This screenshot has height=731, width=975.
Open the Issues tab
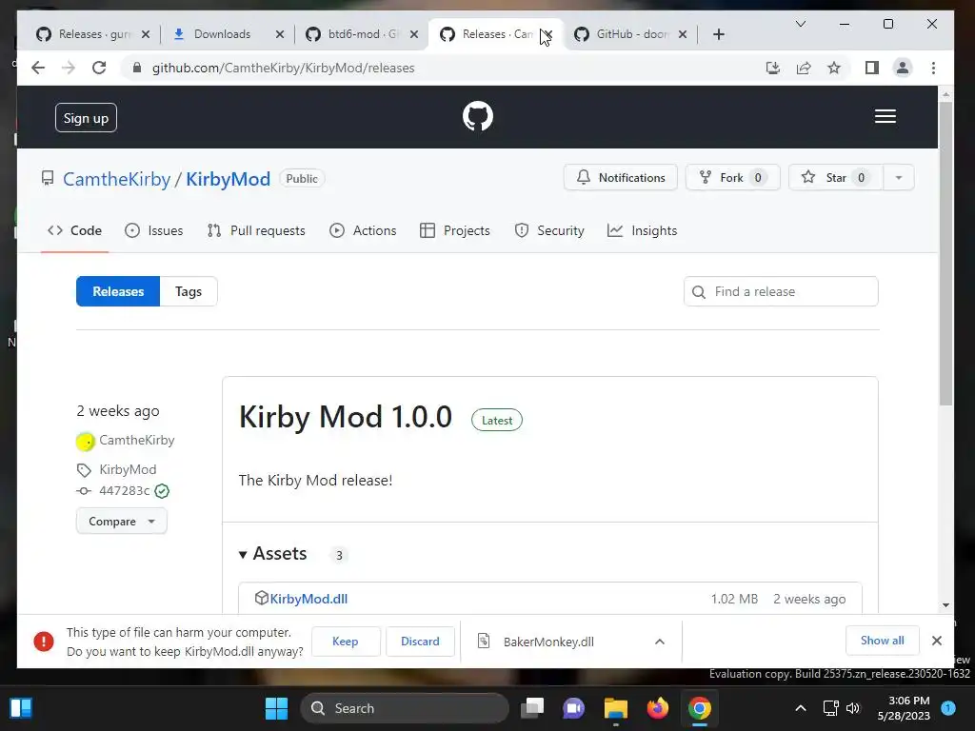point(153,230)
